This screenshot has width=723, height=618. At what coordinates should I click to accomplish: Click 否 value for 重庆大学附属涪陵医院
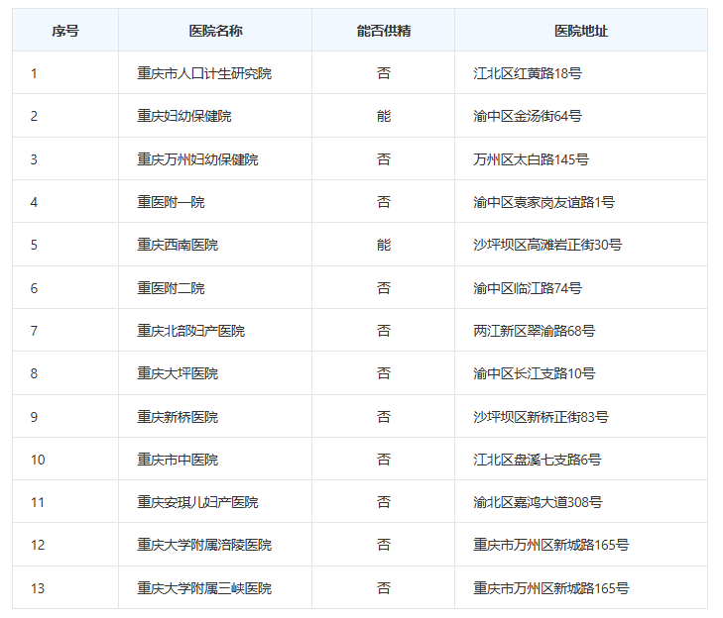tap(384, 545)
